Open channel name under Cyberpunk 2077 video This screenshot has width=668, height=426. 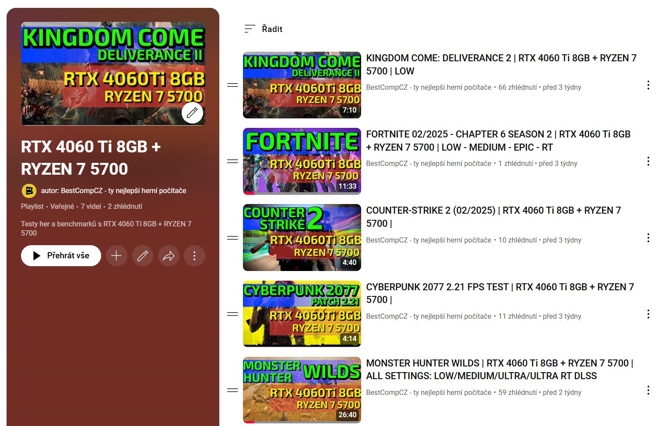(x=429, y=316)
